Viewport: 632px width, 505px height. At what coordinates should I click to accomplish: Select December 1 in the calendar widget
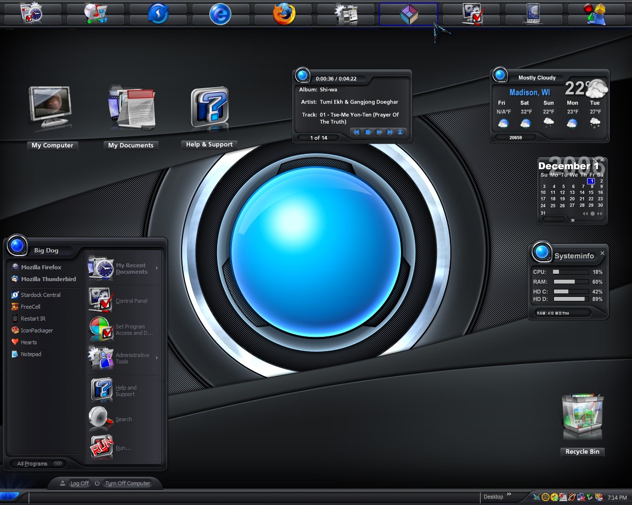tap(591, 181)
